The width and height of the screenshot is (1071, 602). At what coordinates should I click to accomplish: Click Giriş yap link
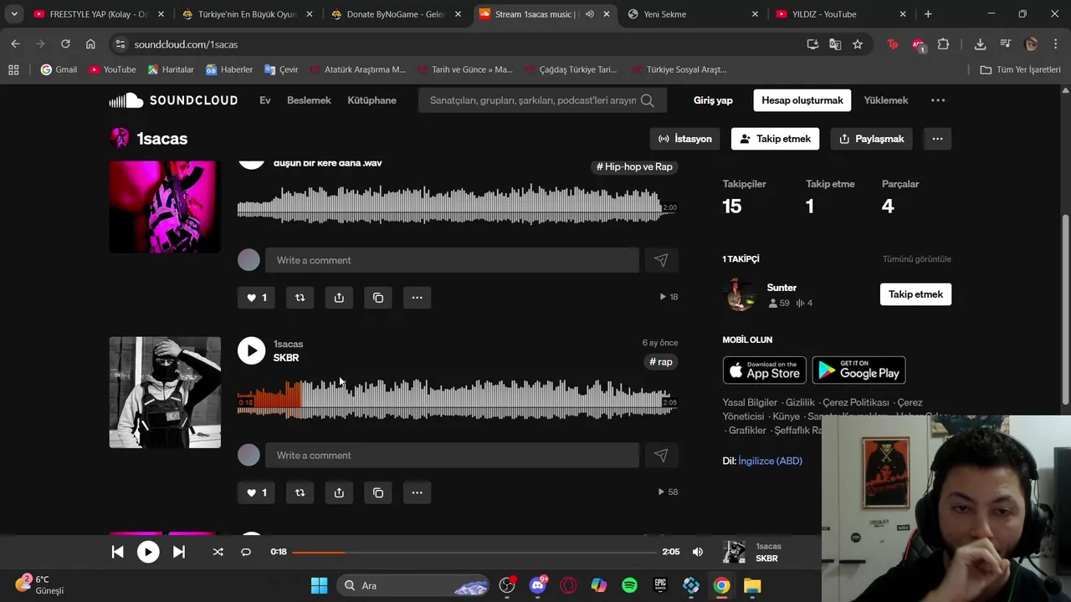(713, 100)
